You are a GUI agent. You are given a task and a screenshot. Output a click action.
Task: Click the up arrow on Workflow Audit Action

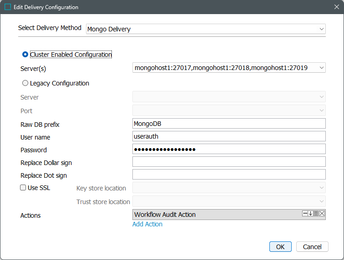(x=316, y=214)
